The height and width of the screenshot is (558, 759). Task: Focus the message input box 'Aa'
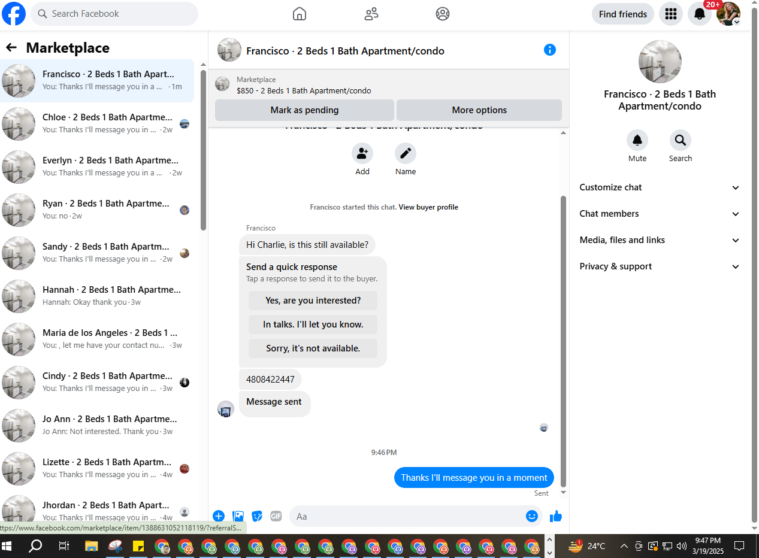tap(407, 516)
